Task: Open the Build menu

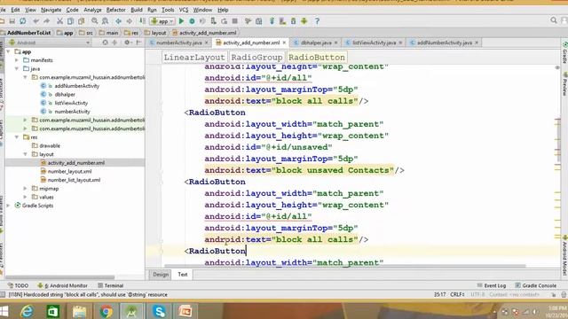Action: tap(137, 10)
